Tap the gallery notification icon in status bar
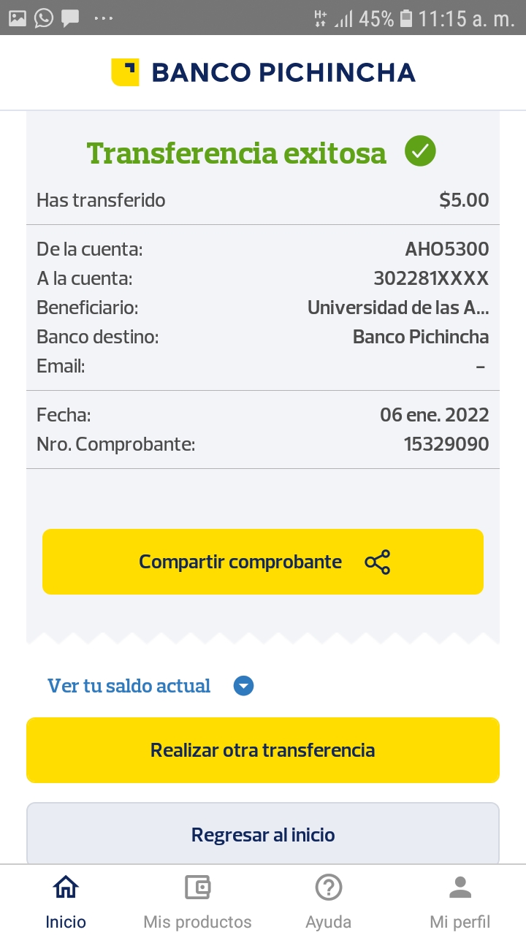 (18, 18)
